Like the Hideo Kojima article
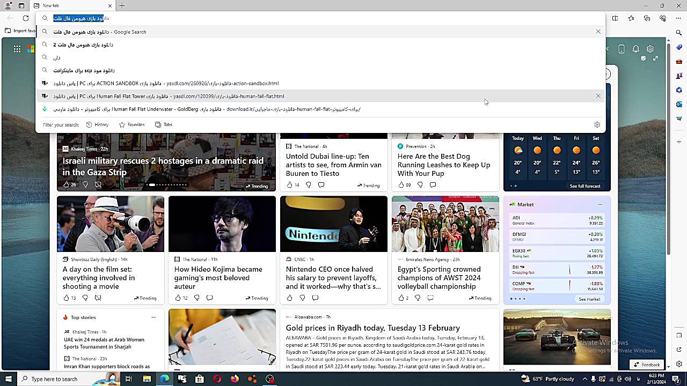Image resolution: width=687 pixels, height=386 pixels. tap(178, 298)
